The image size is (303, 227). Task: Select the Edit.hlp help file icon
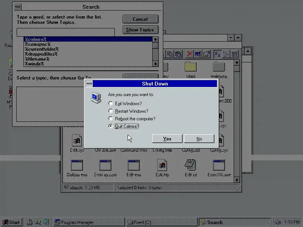point(162,165)
